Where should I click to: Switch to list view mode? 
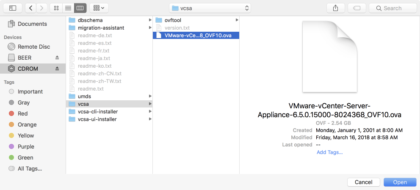pos(68,8)
